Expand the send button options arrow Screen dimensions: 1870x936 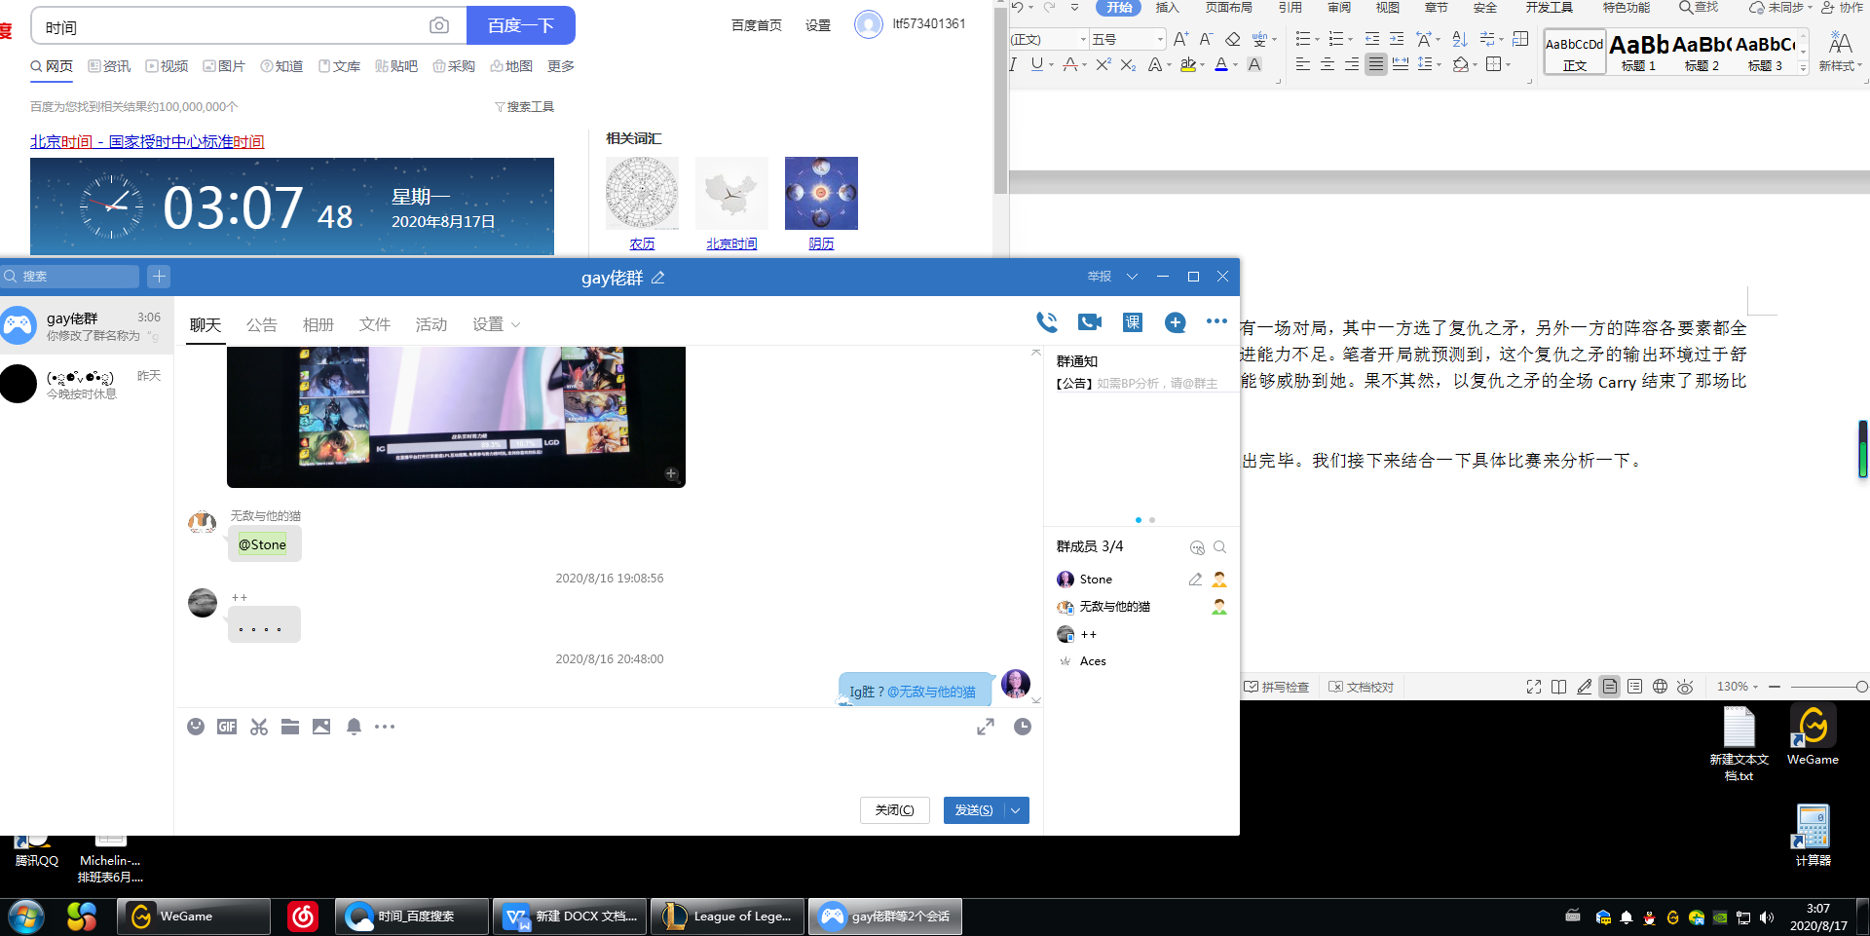pyautogui.click(x=1016, y=810)
